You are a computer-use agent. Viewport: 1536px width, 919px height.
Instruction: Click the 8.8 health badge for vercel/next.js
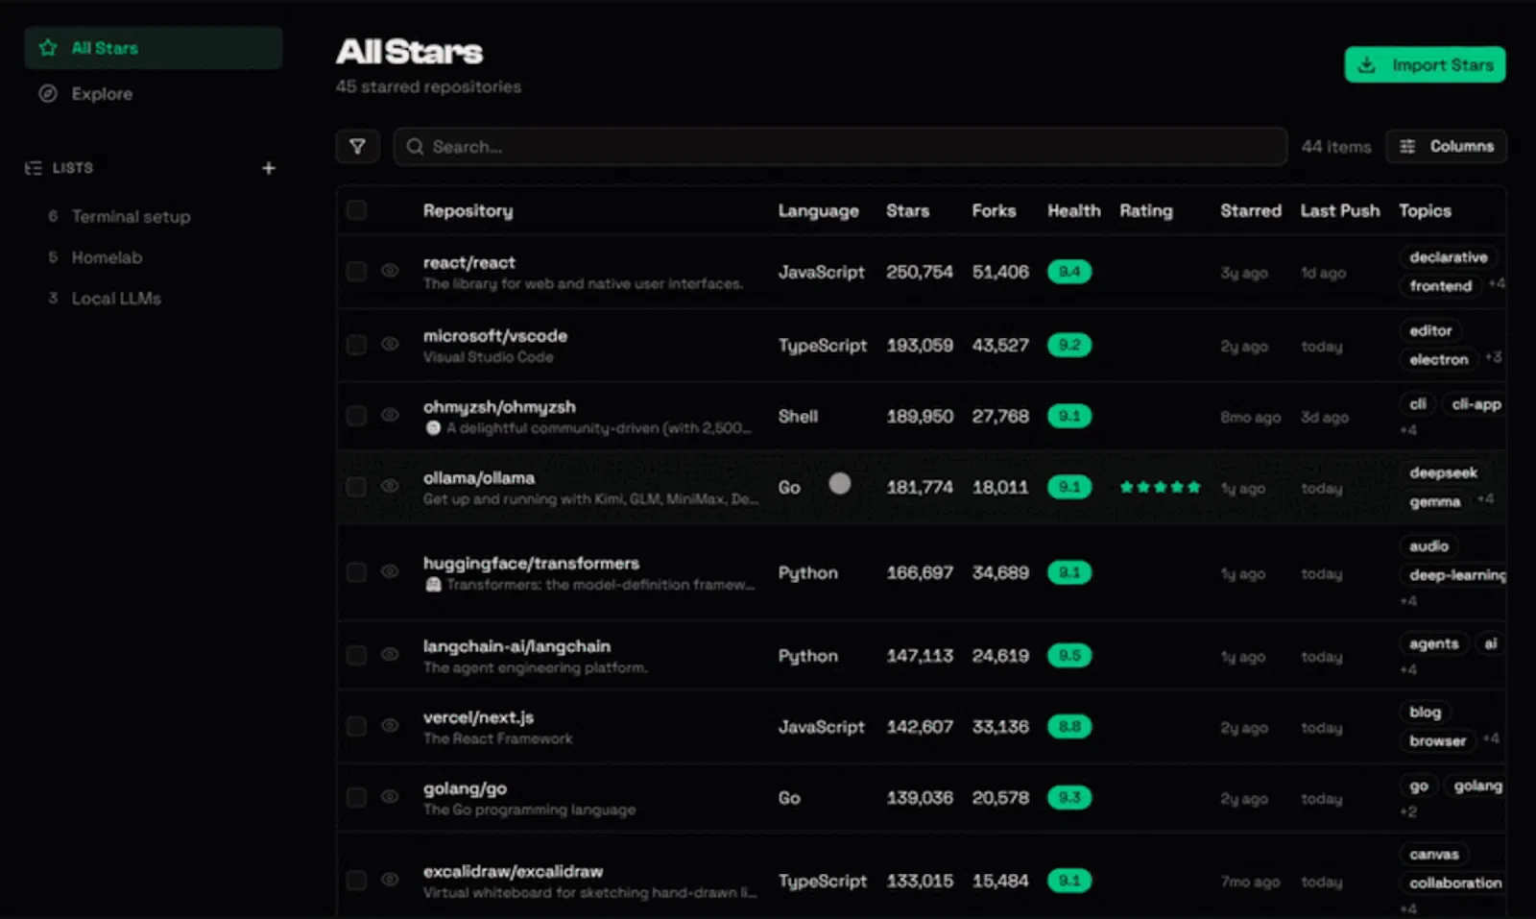(x=1069, y=727)
